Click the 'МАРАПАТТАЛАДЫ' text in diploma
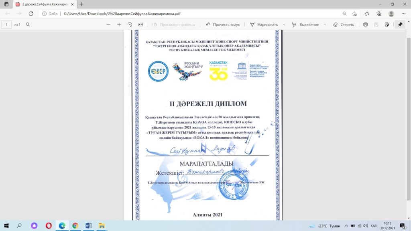 tap(207, 164)
